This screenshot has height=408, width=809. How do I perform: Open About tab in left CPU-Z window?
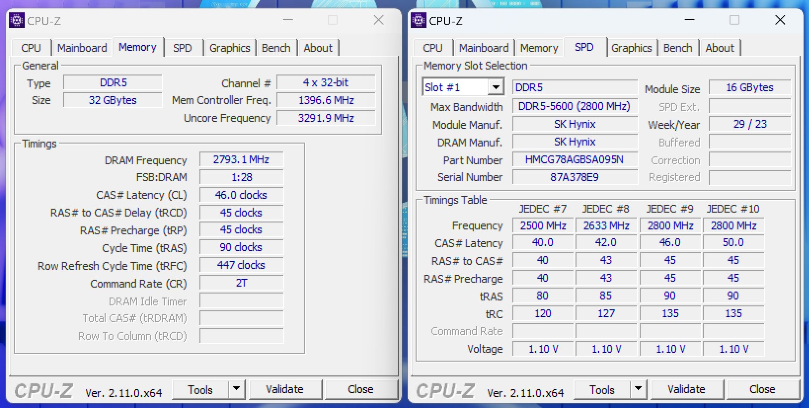coord(318,48)
